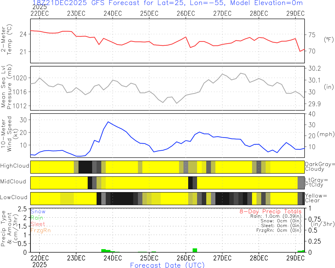The height and width of the screenshot is (268, 335).
Task: Click the Rain total 1.0cm readout
Action: coord(276,216)
